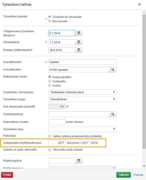Click the red Poista button

pyautogui.click(x=7, y=175)
